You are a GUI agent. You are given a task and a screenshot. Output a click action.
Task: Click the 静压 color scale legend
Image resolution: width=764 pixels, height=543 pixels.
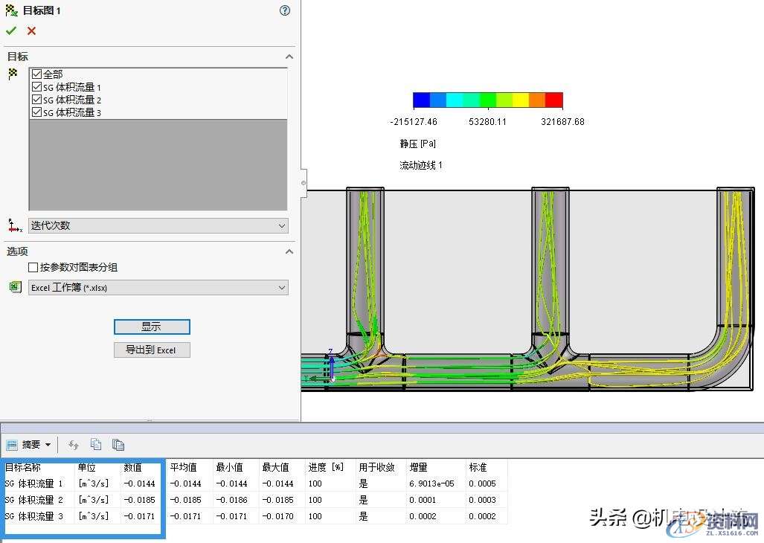pyautogui.click(x=487, y=100)
